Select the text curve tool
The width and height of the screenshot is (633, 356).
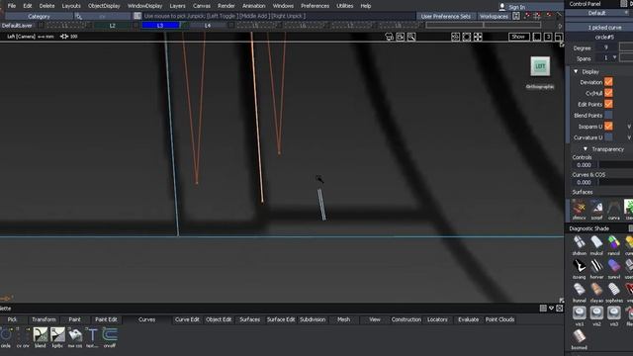tap(92, 335)
